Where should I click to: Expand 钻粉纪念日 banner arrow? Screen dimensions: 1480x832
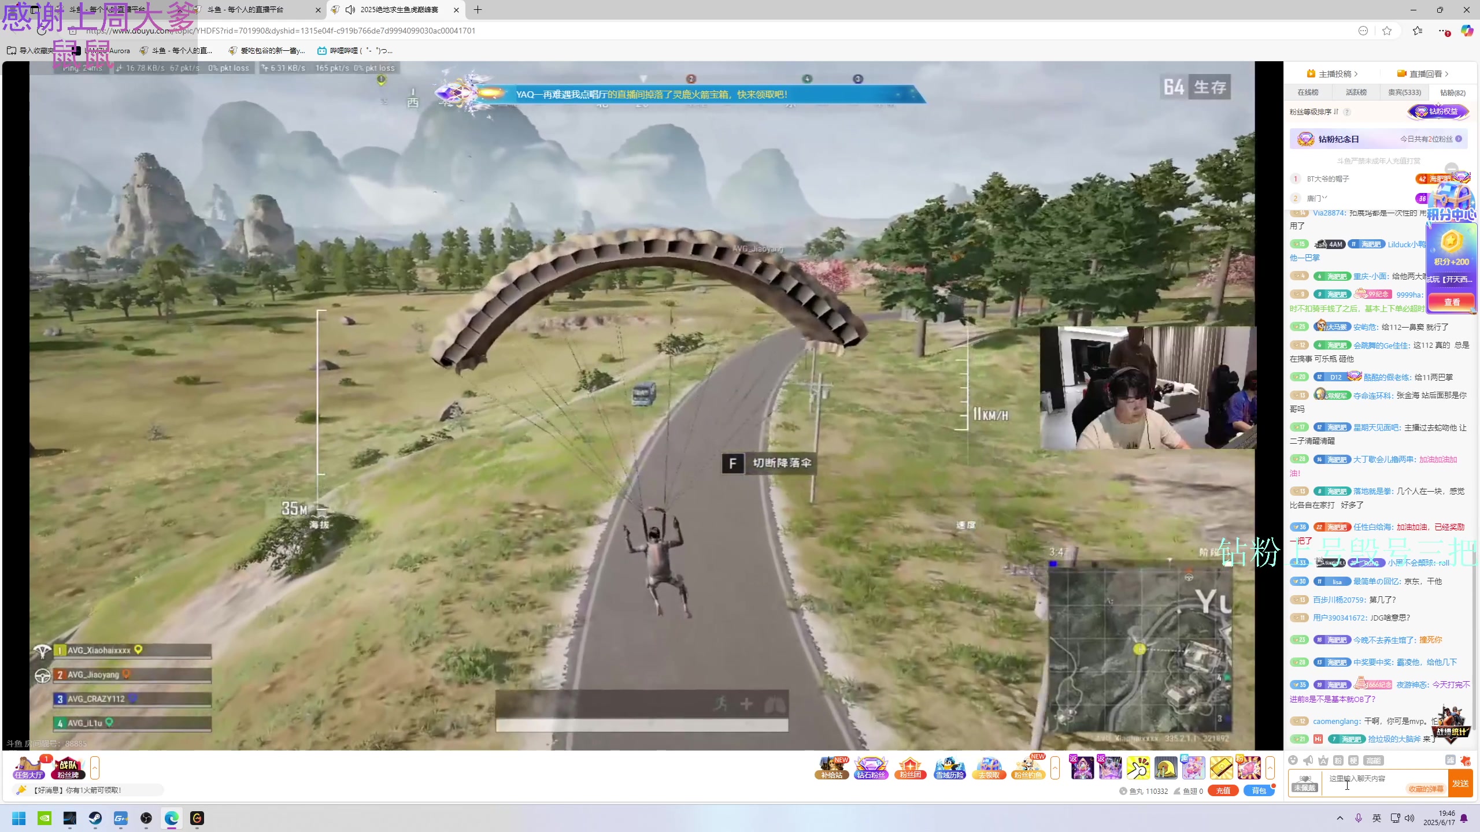(x=1459, y=139)
